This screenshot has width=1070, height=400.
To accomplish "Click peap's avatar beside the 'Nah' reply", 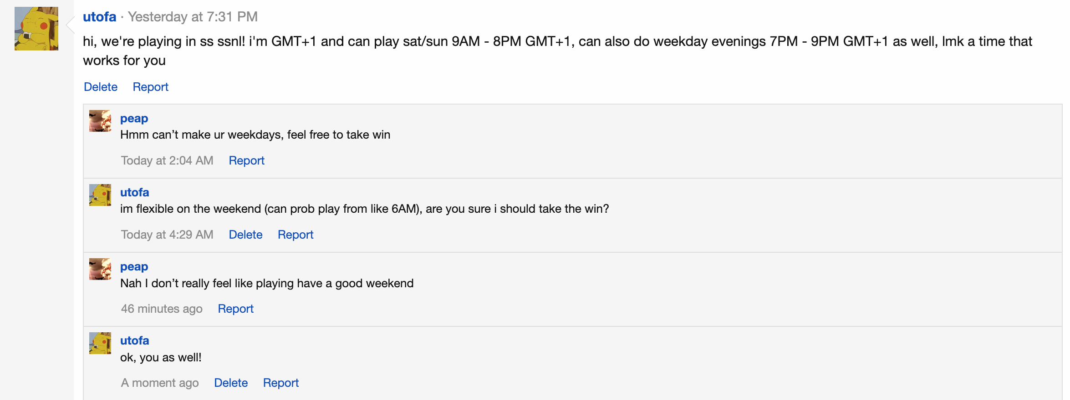I will tap(100, 269).
